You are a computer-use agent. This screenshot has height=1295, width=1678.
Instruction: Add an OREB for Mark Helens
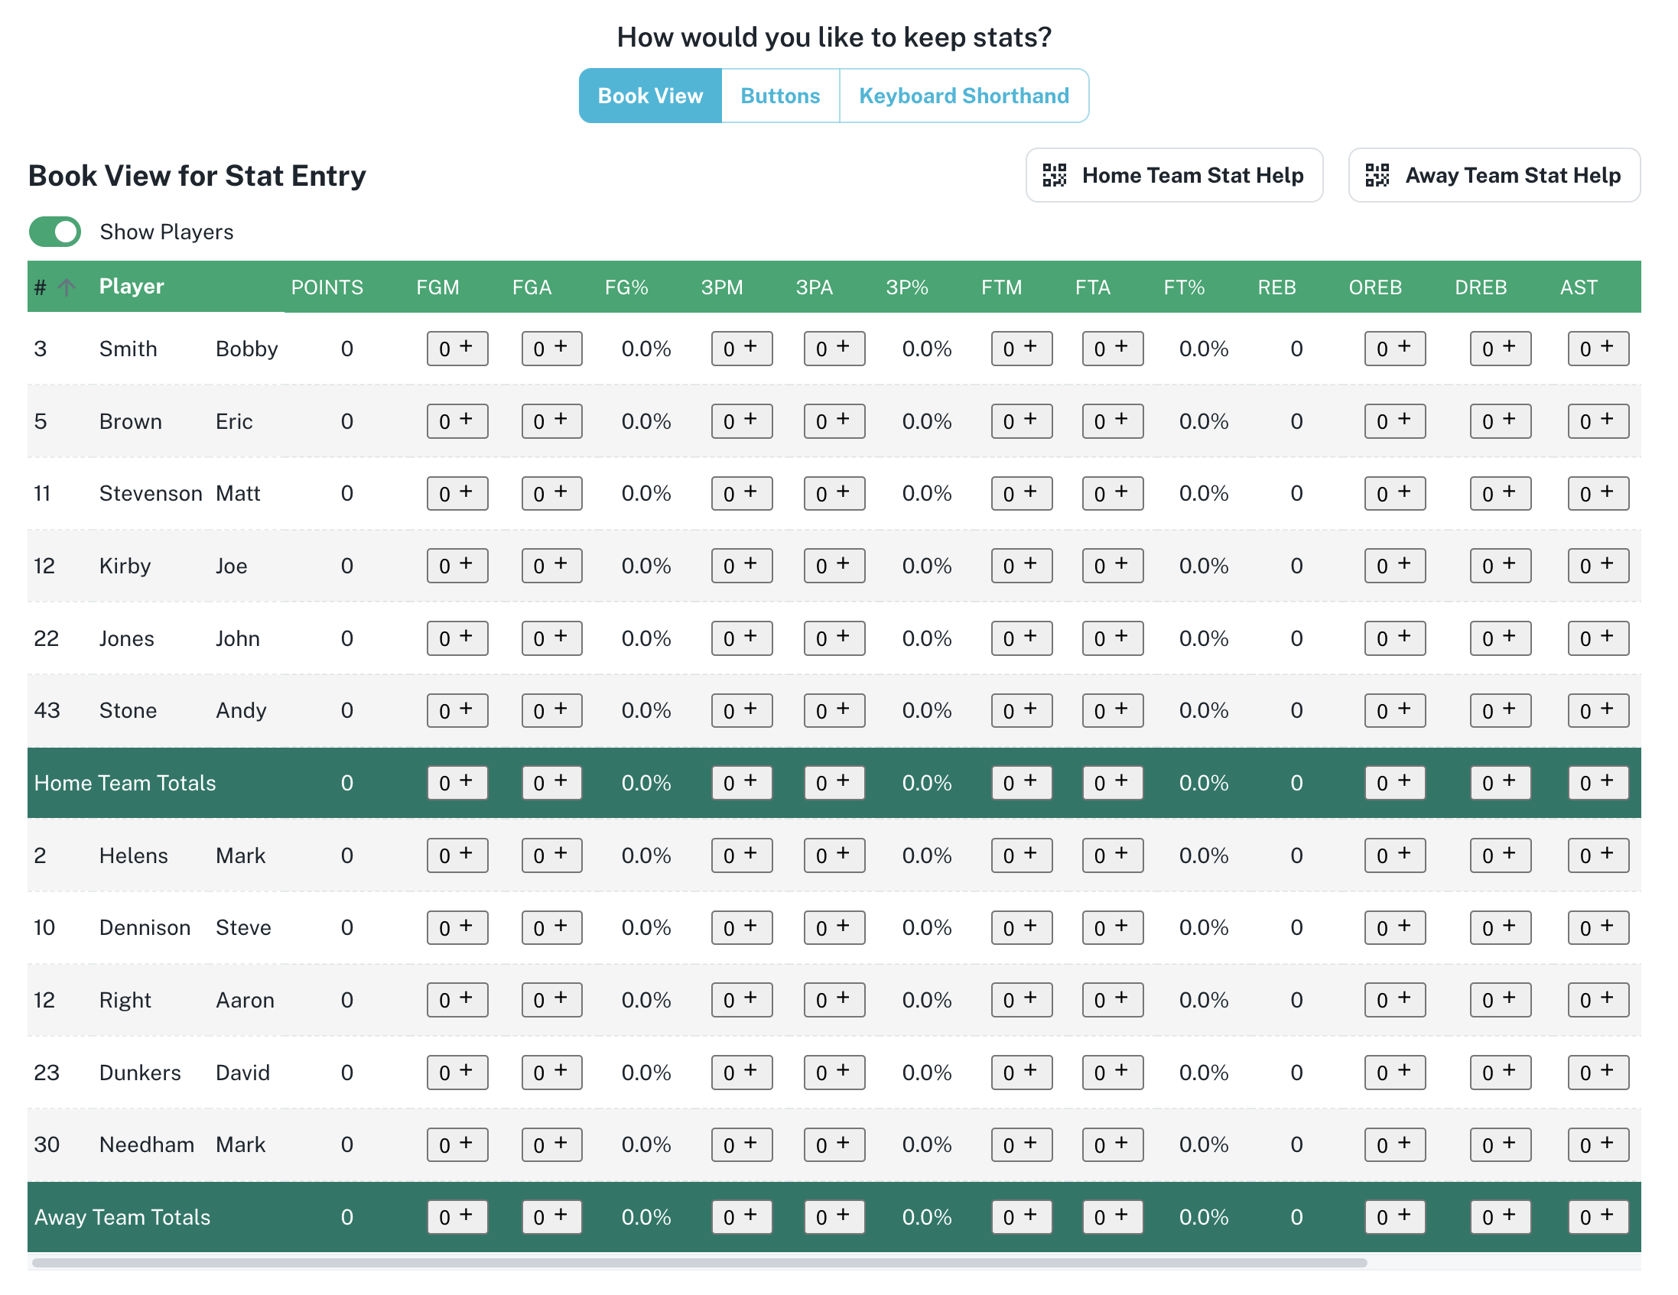1394,855
